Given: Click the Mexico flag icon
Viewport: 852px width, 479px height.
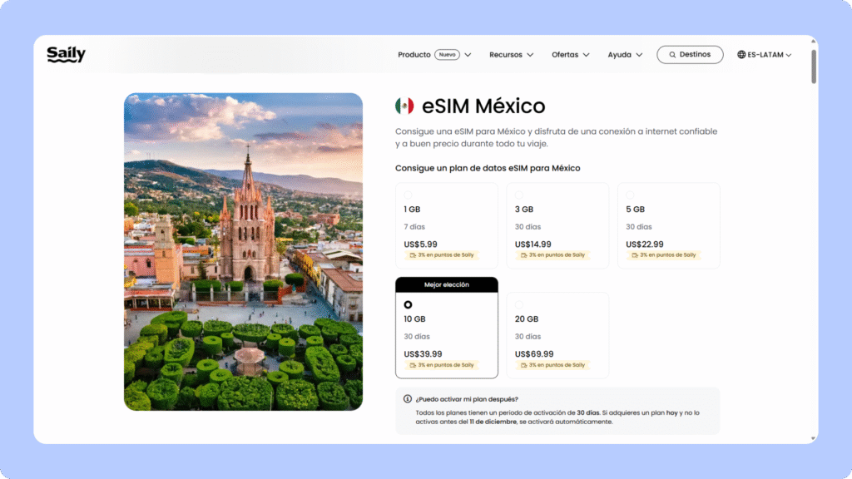Looking at the screenshot, I should click(404, 106).
